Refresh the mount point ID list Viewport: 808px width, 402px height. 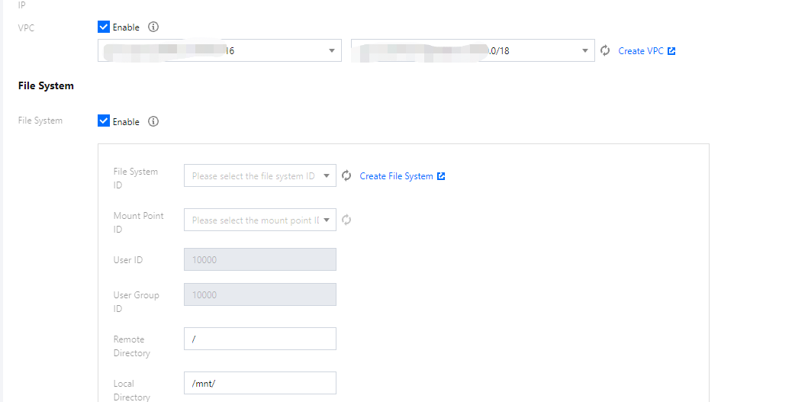(346, 220)
